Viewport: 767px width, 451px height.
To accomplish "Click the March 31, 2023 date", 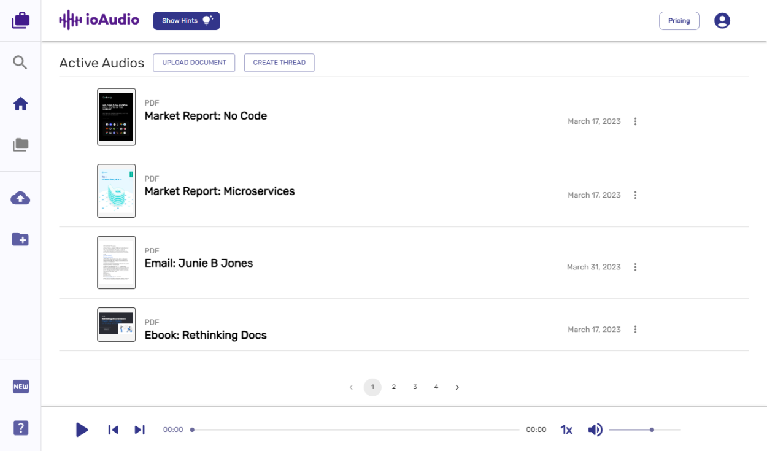I will pos(594,267).
